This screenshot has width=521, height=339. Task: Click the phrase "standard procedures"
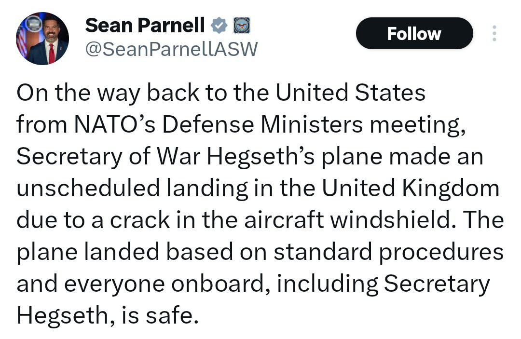(388, 252)
